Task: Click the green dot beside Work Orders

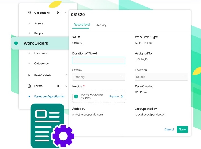Action: [16, 43]
